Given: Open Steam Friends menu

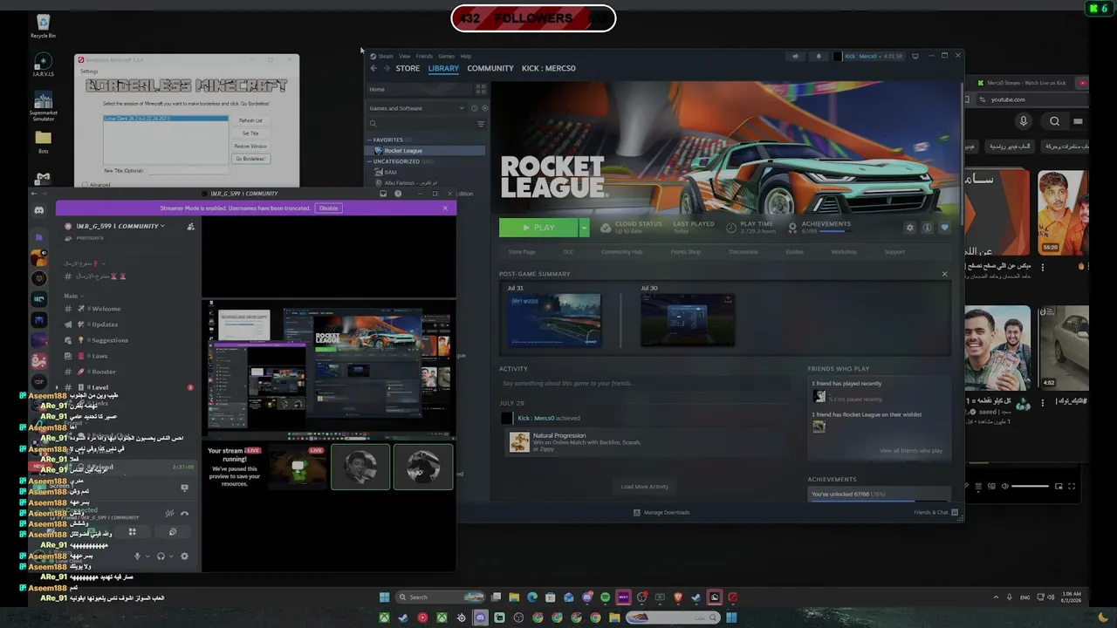Looking at the screenshot, I should click(x=424, y=56).
